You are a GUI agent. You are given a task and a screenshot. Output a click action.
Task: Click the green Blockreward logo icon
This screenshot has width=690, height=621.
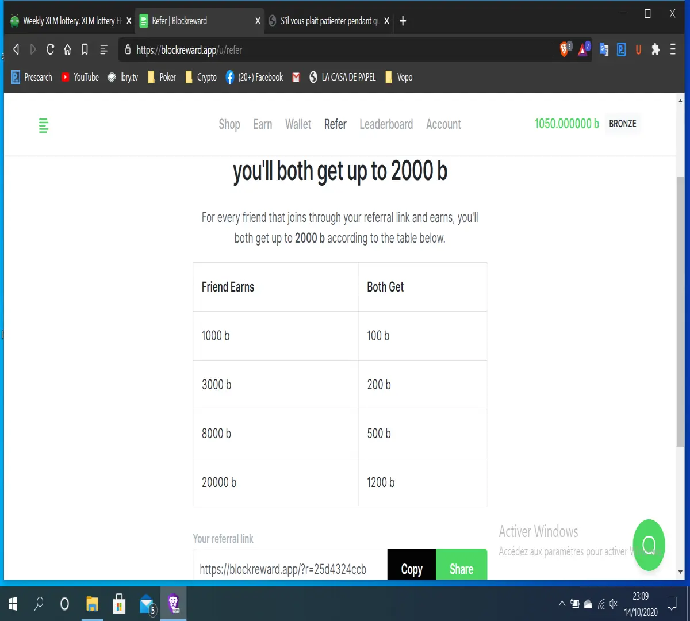(x=44, y=125)
